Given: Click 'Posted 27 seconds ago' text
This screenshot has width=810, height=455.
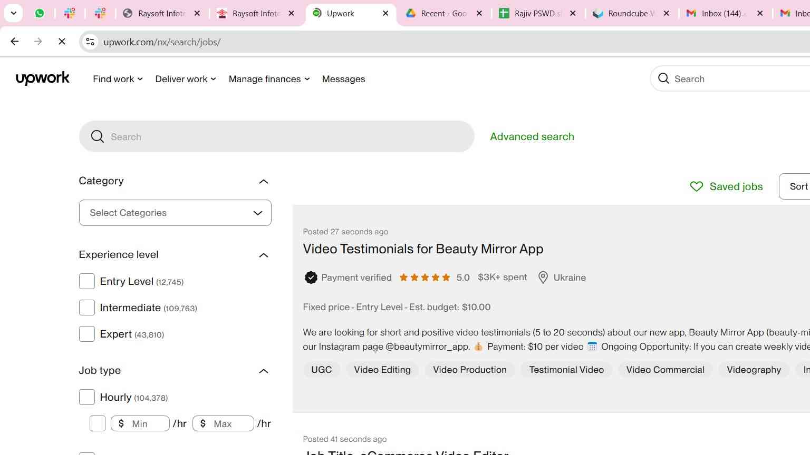Looking at the screenshot, I should point(345,232).
